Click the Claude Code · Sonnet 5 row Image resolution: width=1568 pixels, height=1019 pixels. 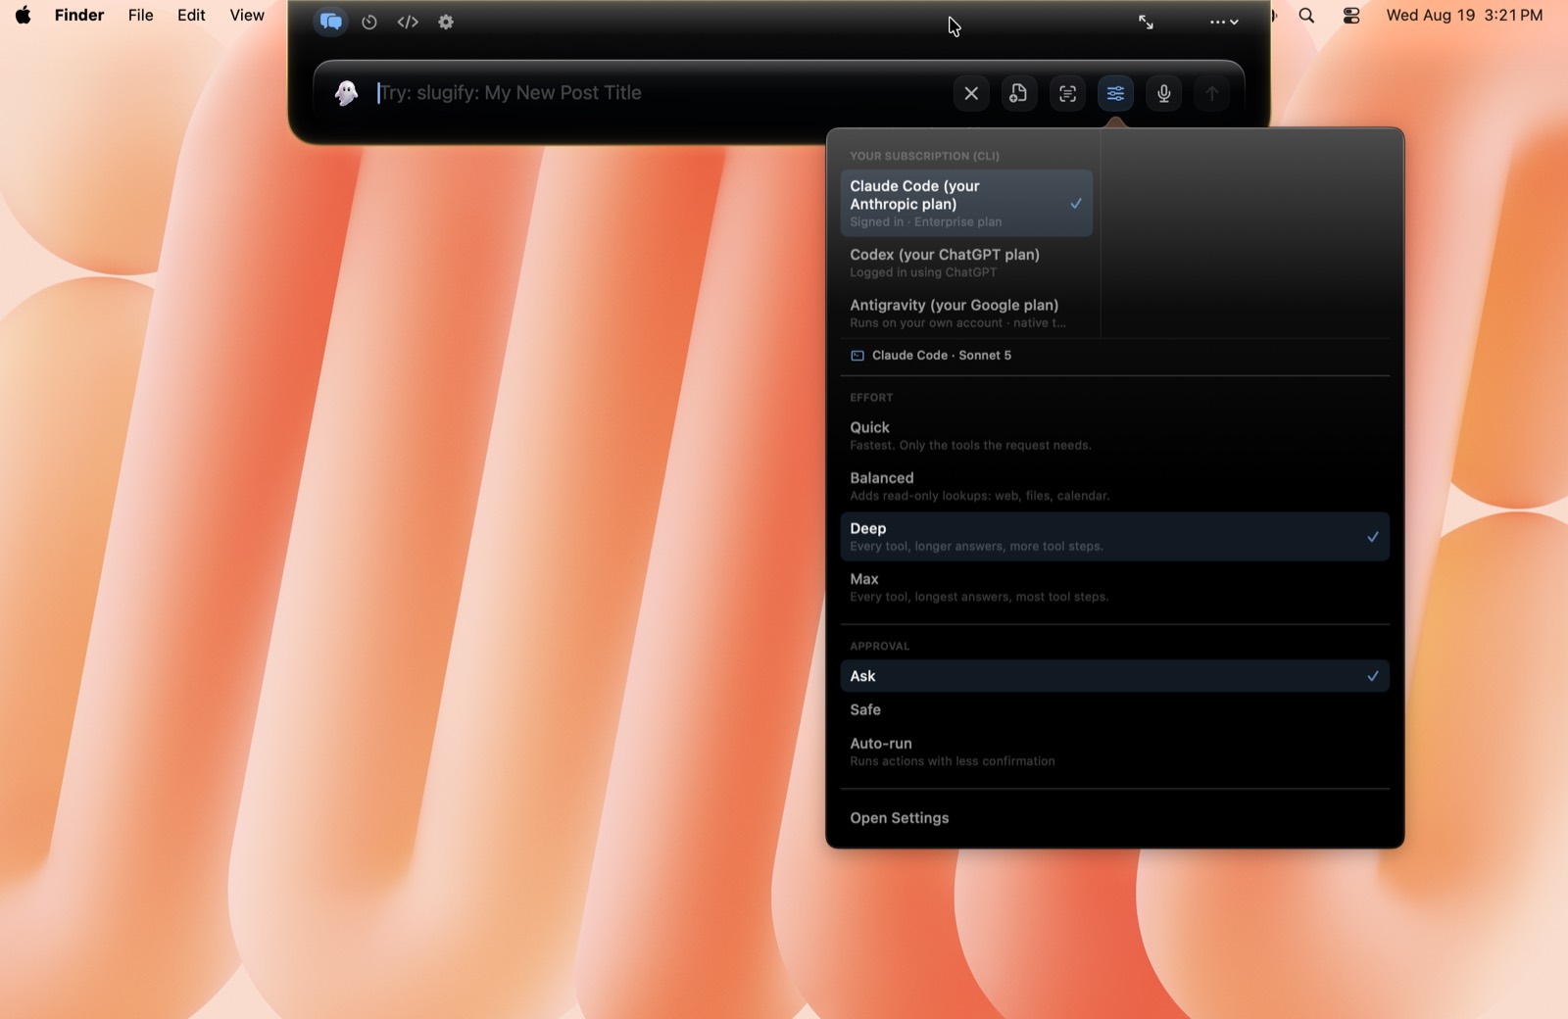(x=1115, y=356)
